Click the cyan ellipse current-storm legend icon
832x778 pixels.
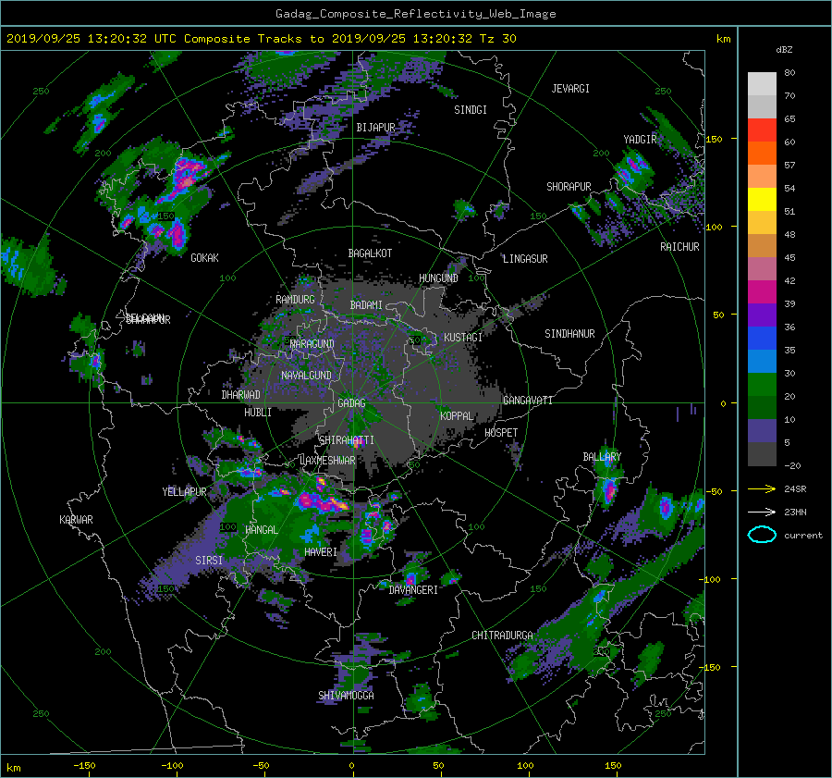pos(762,535)
